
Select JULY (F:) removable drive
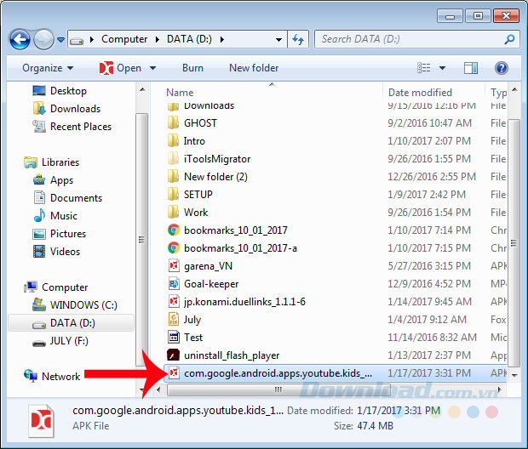[x=60, y=341]
